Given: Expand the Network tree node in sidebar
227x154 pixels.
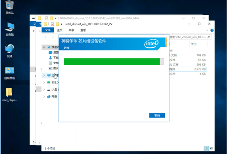Looking at the screenshot, I should click(44, 97).
